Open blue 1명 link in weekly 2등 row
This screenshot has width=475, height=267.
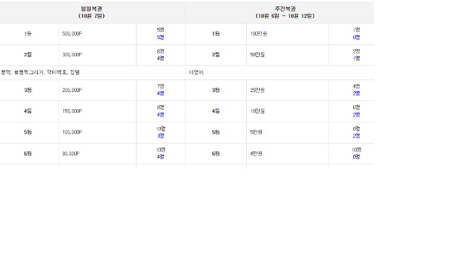tap(356, 58)
